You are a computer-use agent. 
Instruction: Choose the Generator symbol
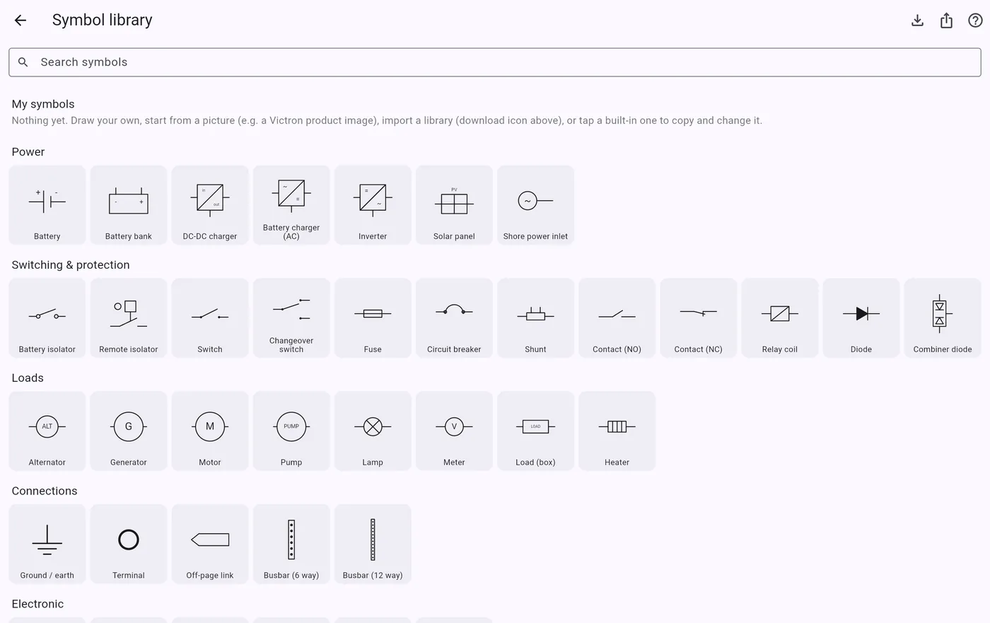(x=129, y=431)
